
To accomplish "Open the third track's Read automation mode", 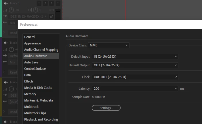I will pos(13,112).
